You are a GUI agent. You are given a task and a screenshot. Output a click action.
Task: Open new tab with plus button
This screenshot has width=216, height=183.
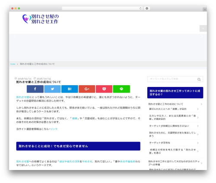click(205, 10)
